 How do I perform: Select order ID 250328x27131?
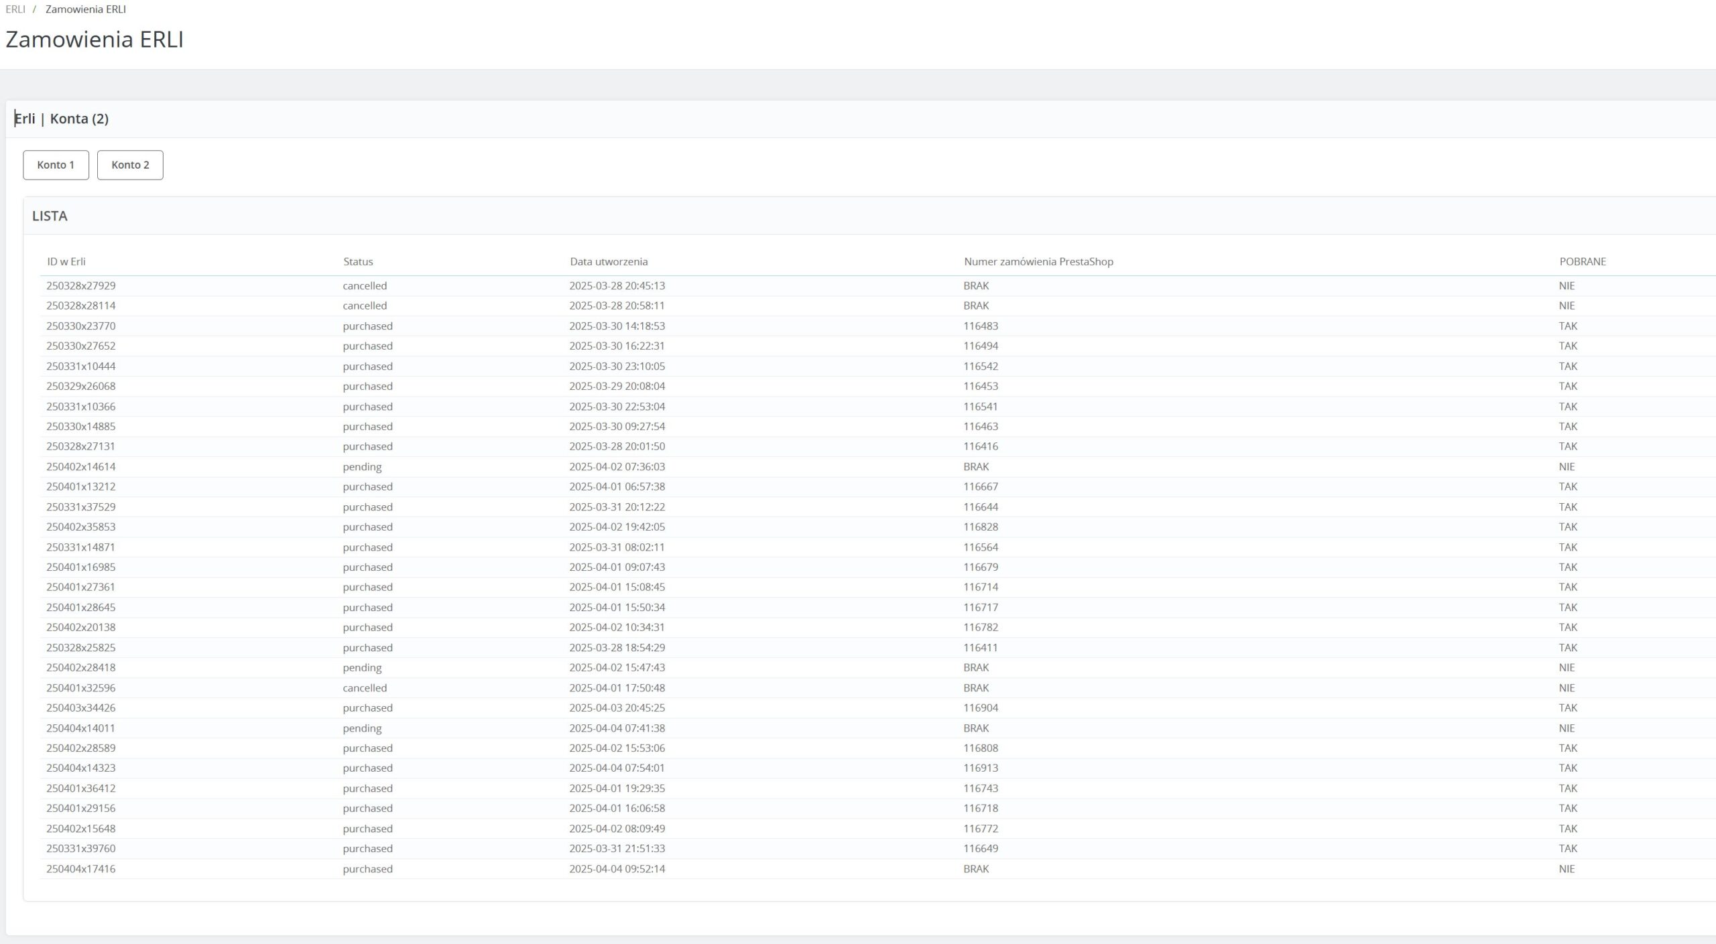[x=81, y=446]
